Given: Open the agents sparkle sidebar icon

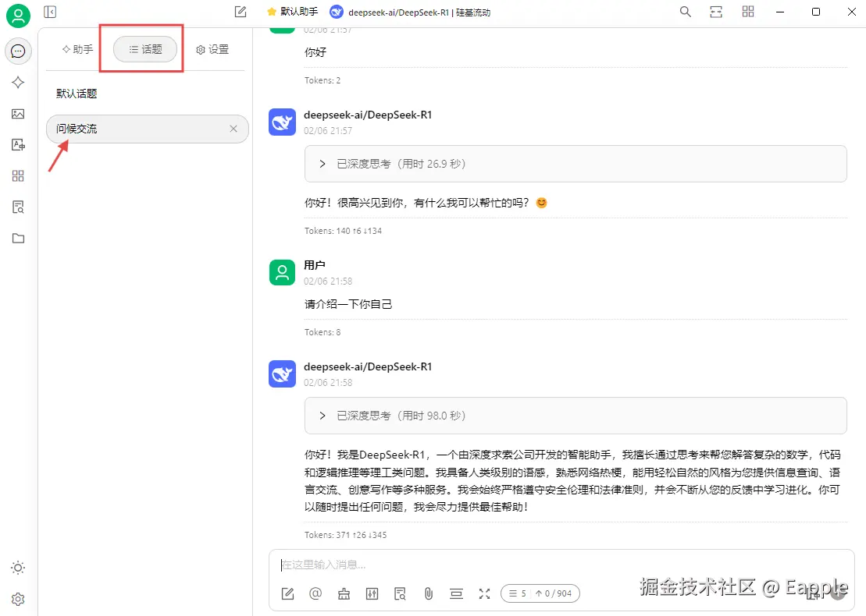Looking at the screenshot, I should (18, 82).
